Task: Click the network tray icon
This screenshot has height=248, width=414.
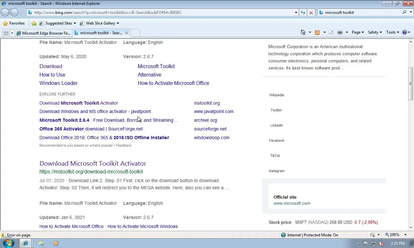Action: coord(374,243)
